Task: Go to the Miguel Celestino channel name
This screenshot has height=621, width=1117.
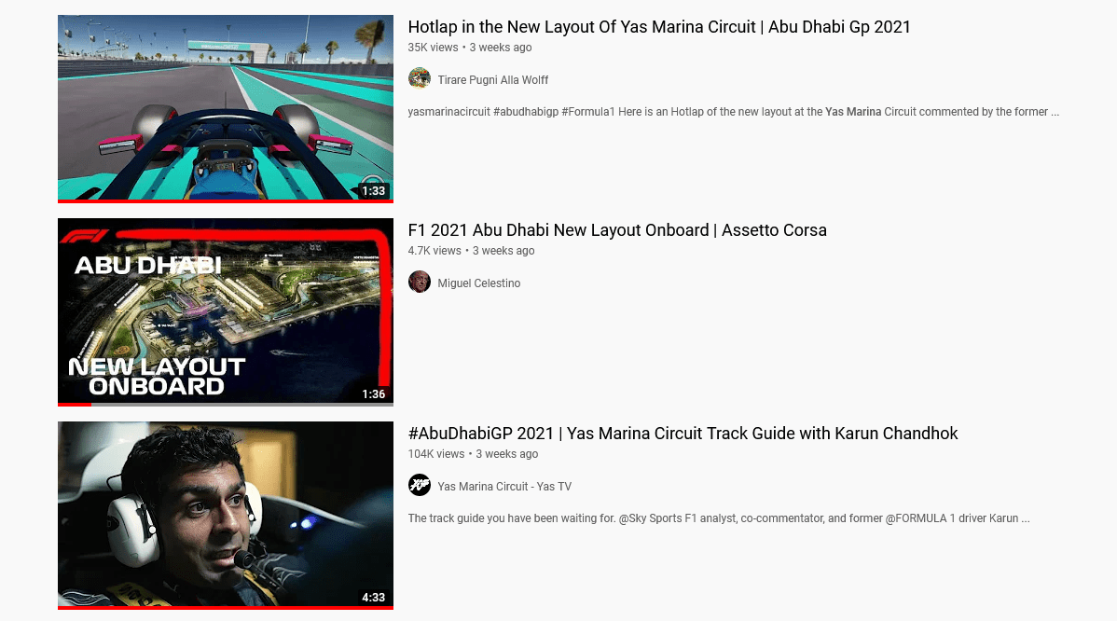Action: tap(478, 283)
